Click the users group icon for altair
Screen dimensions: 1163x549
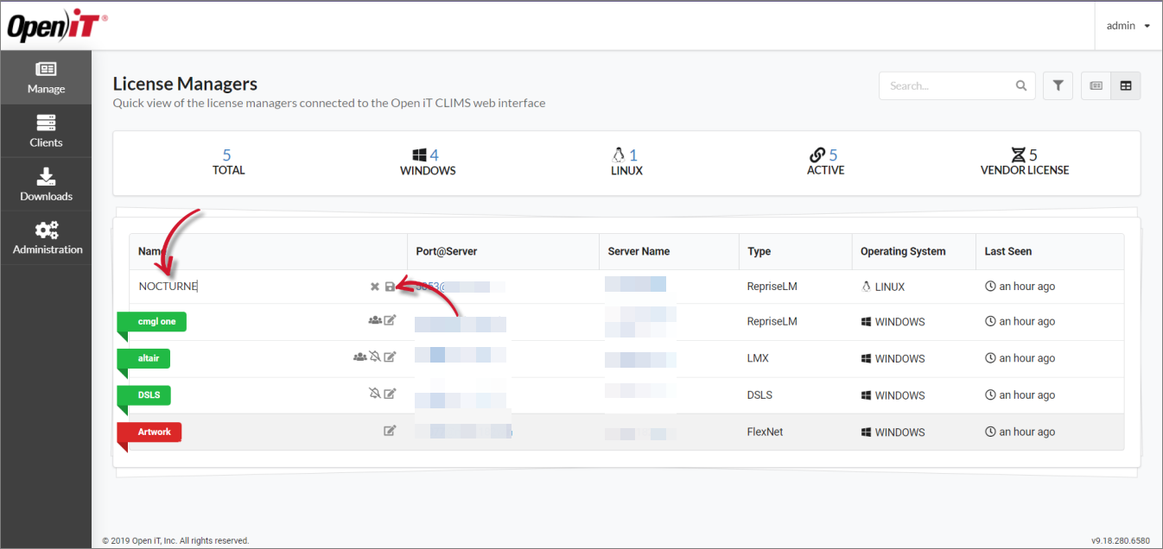coord(359,357)
